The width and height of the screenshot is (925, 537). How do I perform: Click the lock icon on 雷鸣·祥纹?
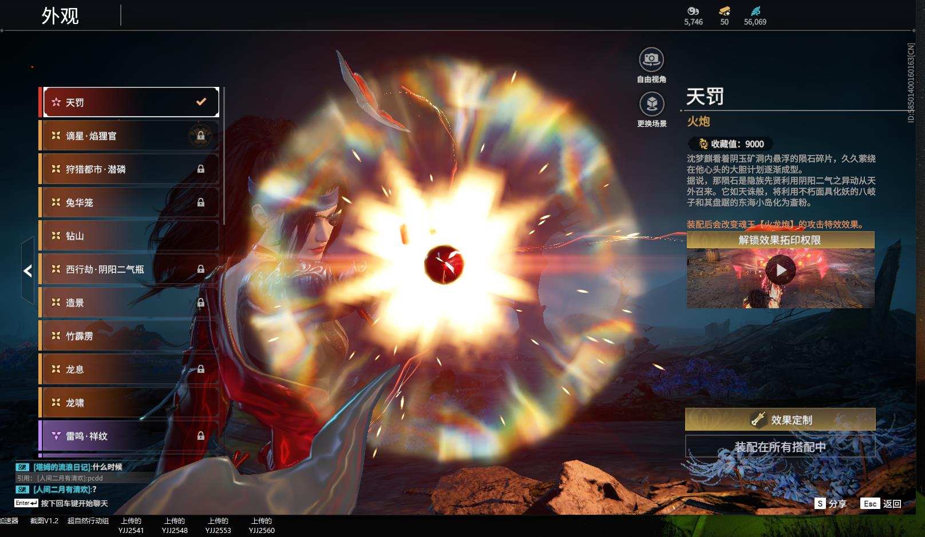click(x=201, y=436)
